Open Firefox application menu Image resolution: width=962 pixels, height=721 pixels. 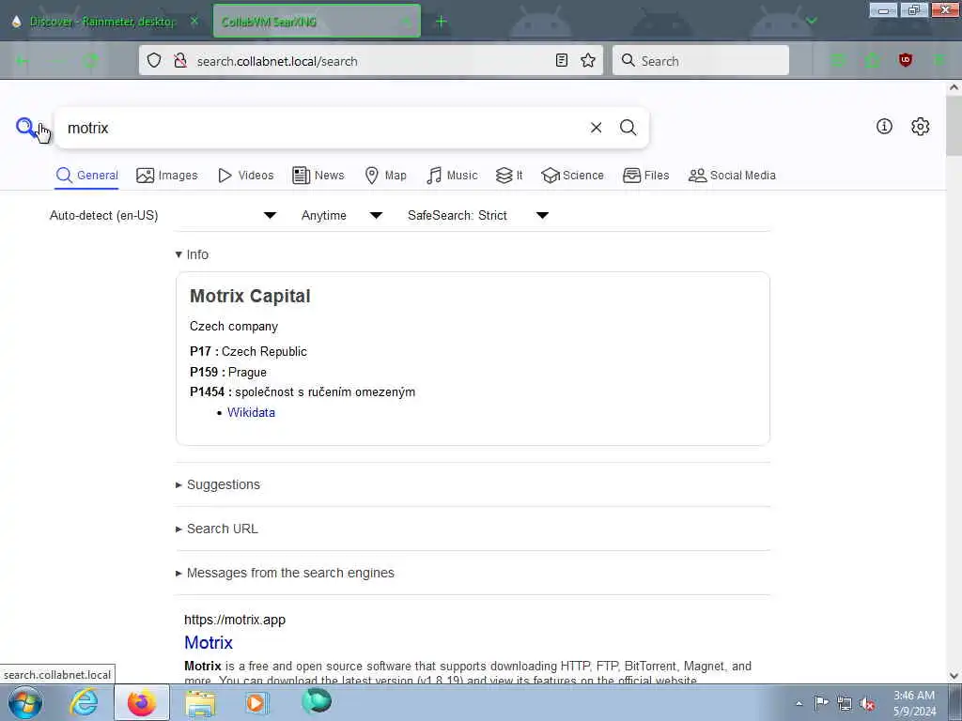point(939,60)
